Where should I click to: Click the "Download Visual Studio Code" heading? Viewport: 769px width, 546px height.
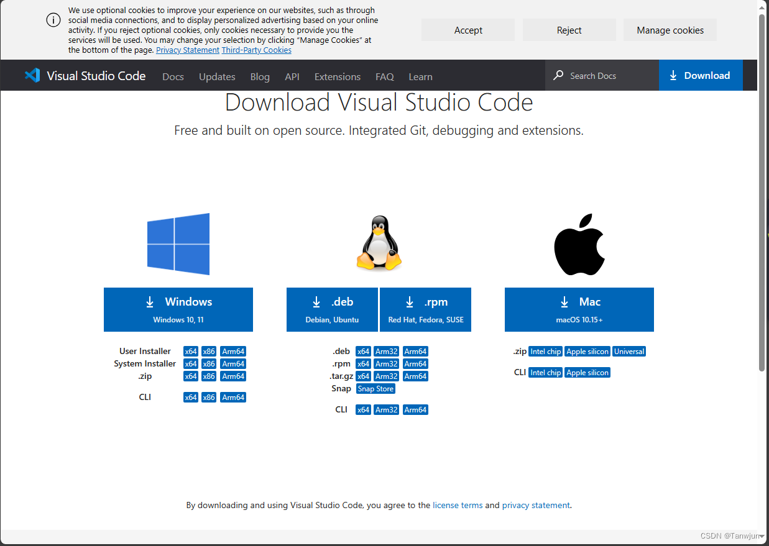(x=379, y=102)
